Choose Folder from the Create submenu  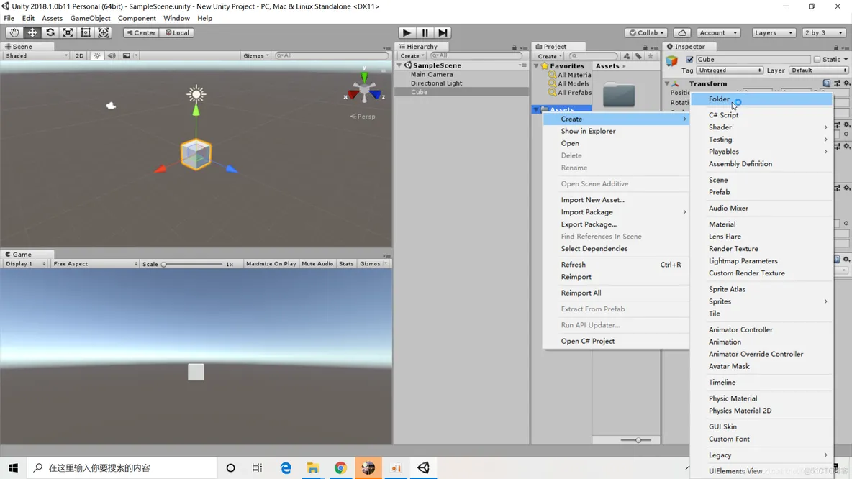click(x=719, y=99)
